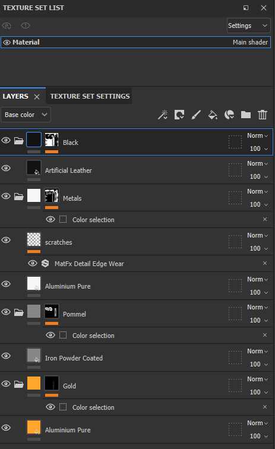Hide the Metals Color selection effect
This screenshot has height=449, width=275.
click(x=50, y=219)
